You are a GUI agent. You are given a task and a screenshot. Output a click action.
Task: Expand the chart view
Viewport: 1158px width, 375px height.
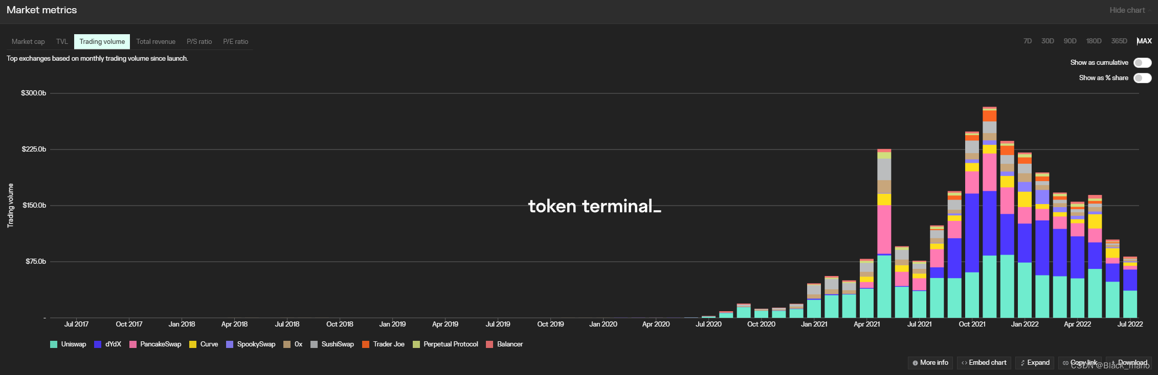pyautogui.click(x=1034, y=363)
